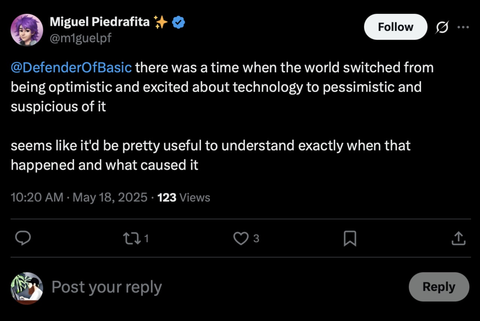The height and width of the screenshot is (321, 480).
Task: Like Miguel's tweet
Action: 241,238
